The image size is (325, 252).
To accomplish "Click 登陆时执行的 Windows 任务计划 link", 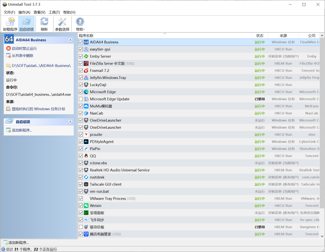I will (x=36, y=109).
